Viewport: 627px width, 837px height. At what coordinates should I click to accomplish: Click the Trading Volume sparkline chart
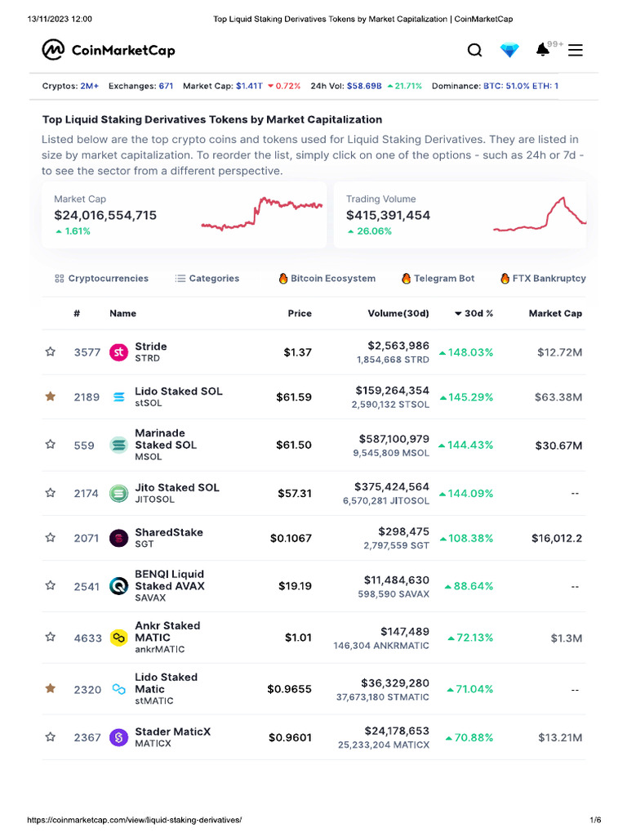(540, 215)
